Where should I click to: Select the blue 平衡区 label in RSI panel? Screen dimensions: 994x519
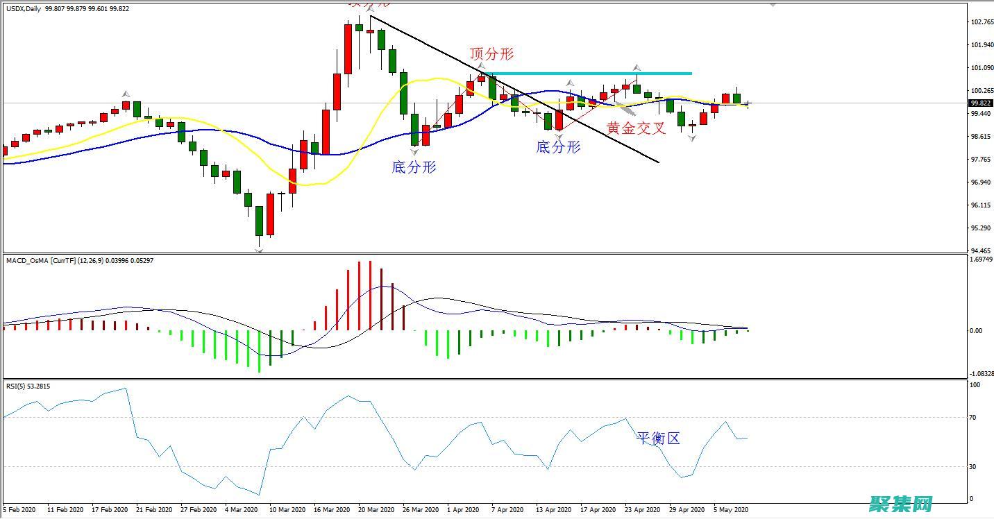[658, 438]
